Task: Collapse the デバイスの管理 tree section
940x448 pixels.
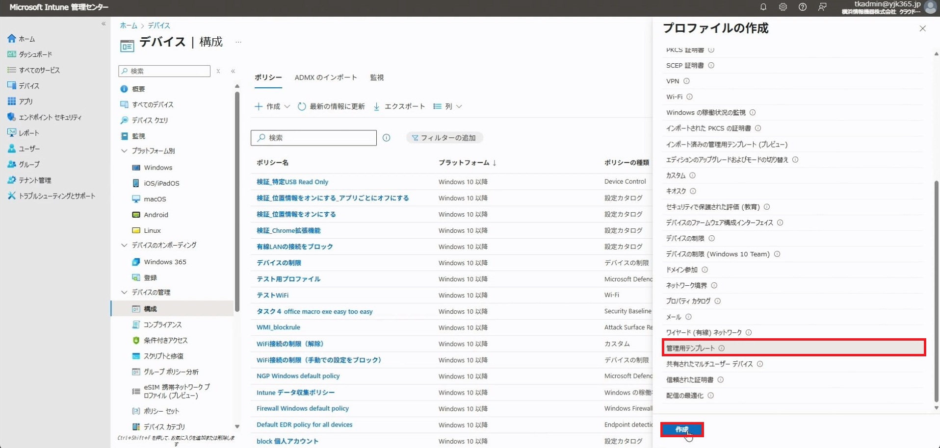Action: pyautogui.click(x=124, y=292)
